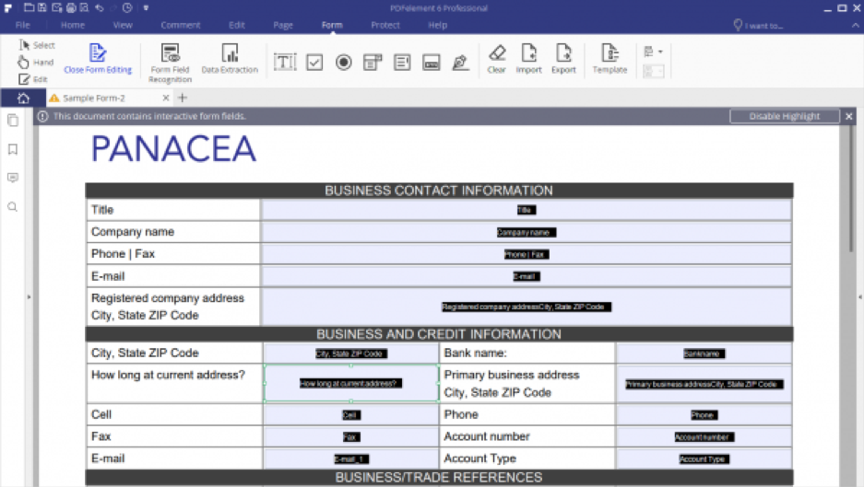Click the Company name form field

click(526, 232)
